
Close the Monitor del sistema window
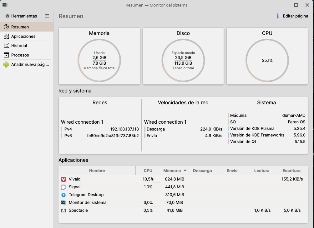307,5
